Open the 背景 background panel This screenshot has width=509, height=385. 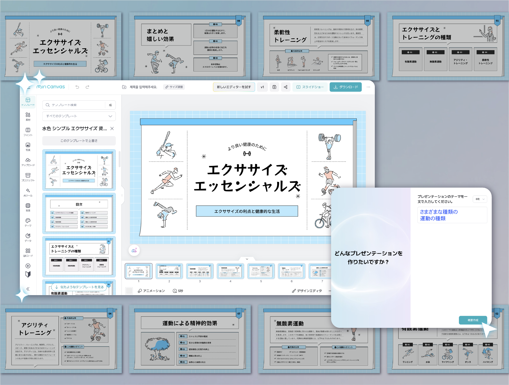click(28, 207)
